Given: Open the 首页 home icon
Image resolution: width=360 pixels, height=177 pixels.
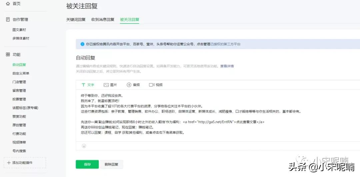Looking at the screenshot, I should [8, 4].
